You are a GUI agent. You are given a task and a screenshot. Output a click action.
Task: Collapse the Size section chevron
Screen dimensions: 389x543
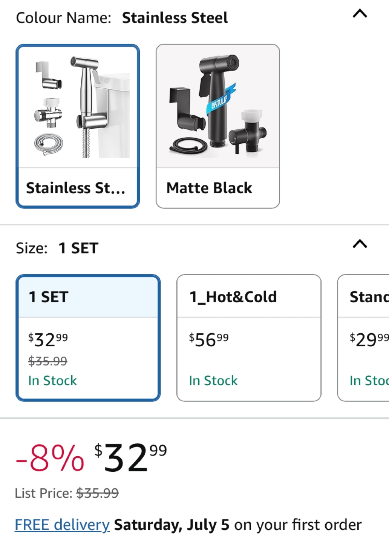(360, 244)
